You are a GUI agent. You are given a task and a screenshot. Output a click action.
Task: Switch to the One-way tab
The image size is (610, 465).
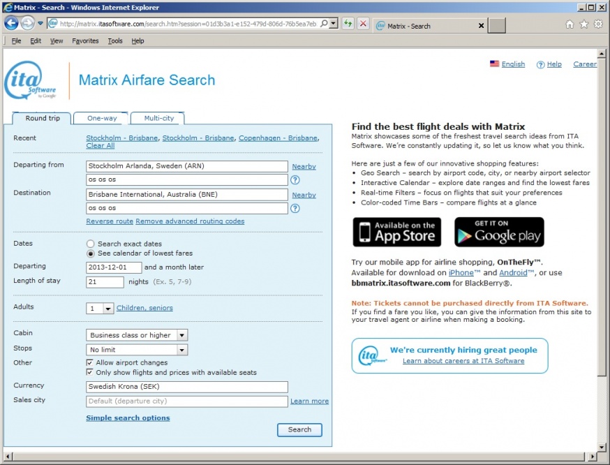pos(102,119)
